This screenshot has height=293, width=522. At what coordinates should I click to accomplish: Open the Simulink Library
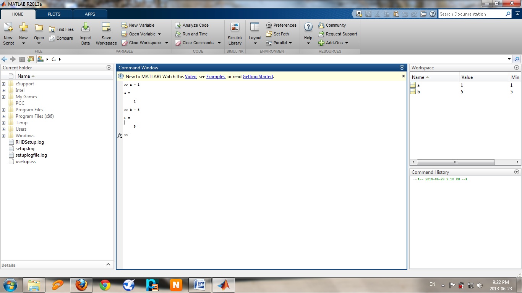(235, 34)
